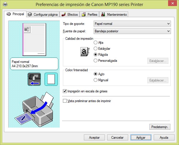The image size is (179, 145).
Task: Click Establecer button for print quality
Action: (x=158, y=61)
